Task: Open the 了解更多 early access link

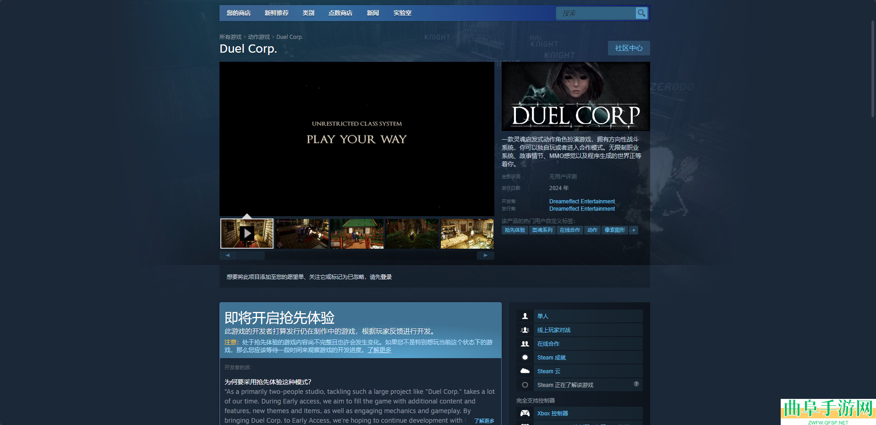Action: 379,350
